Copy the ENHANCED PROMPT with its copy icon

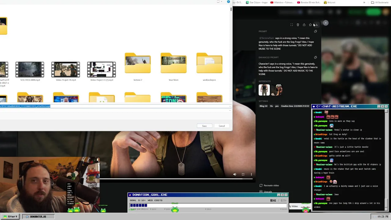316,57
